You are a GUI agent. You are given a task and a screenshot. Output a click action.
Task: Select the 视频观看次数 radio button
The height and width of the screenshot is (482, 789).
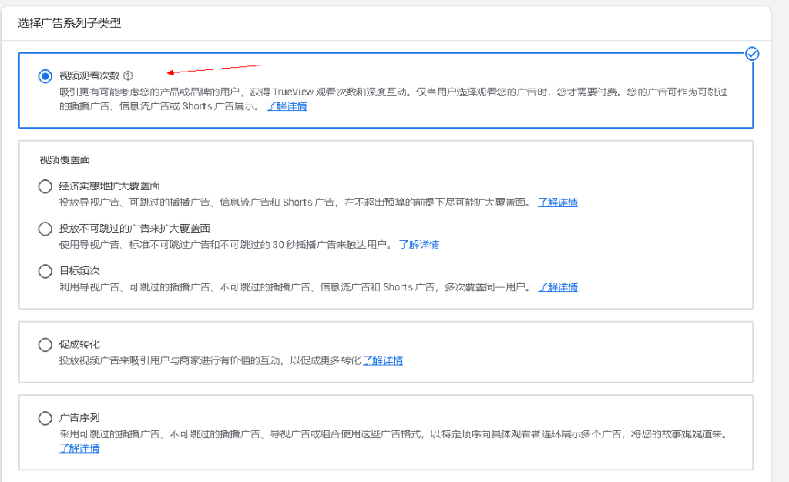pyautogui.click(x=45, y=76)
